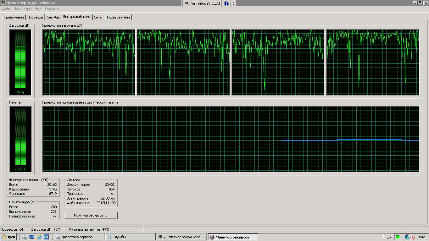Switch to the Сеть tab
This screenshot has height=241, width=429.
point(98,17)
